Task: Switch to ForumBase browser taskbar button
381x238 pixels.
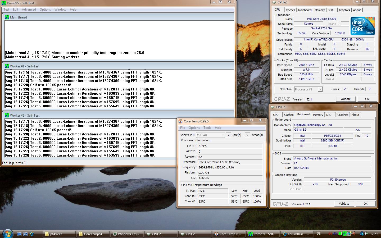Action: tap(296, 234)
